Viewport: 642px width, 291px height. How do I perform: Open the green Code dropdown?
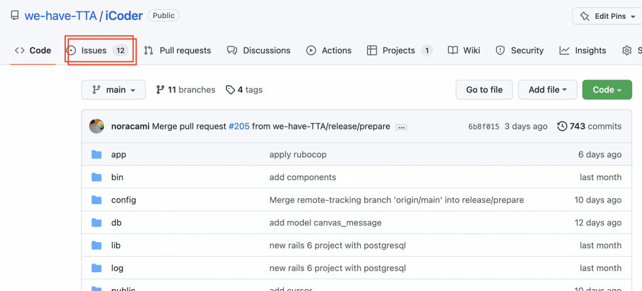pos(606,90)
